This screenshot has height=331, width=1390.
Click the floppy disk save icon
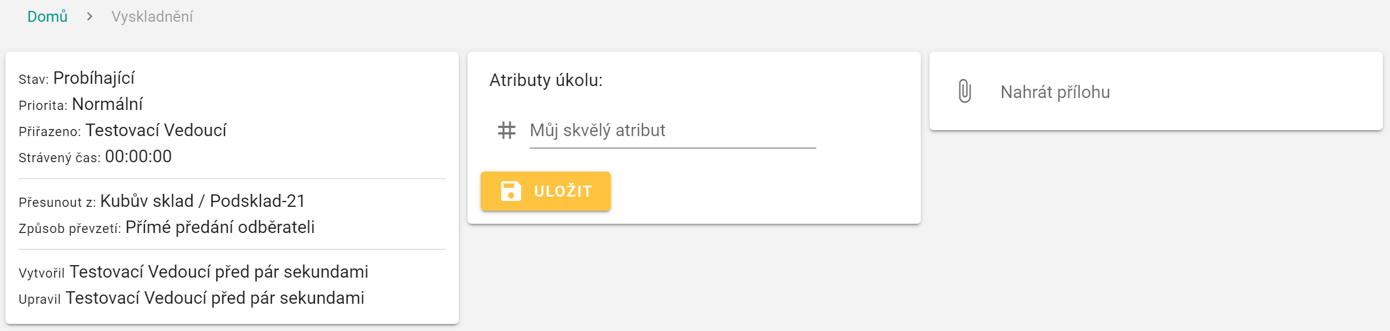[x=511, y=191]
